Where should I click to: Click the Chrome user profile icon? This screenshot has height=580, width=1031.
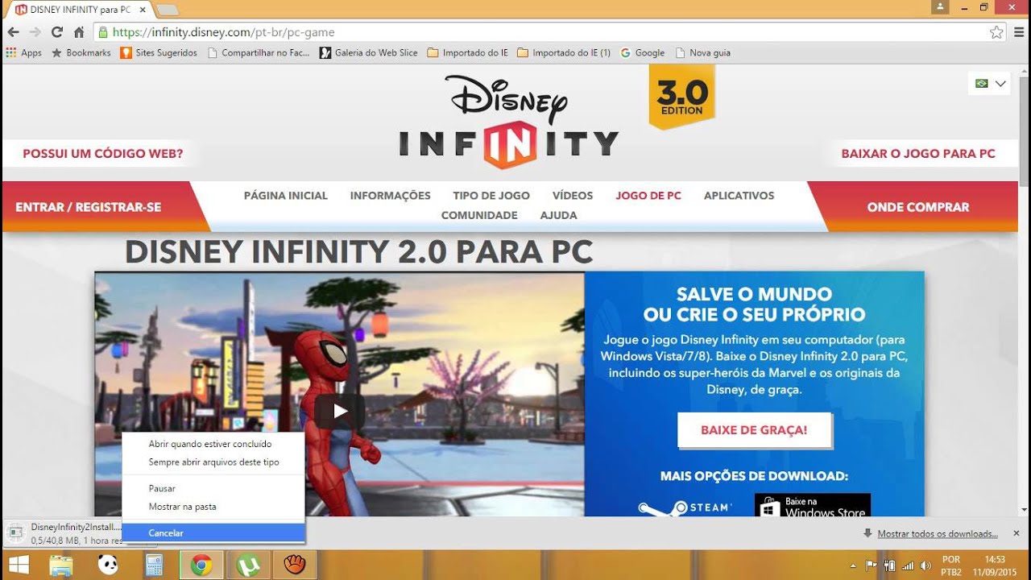coord(939,6)
